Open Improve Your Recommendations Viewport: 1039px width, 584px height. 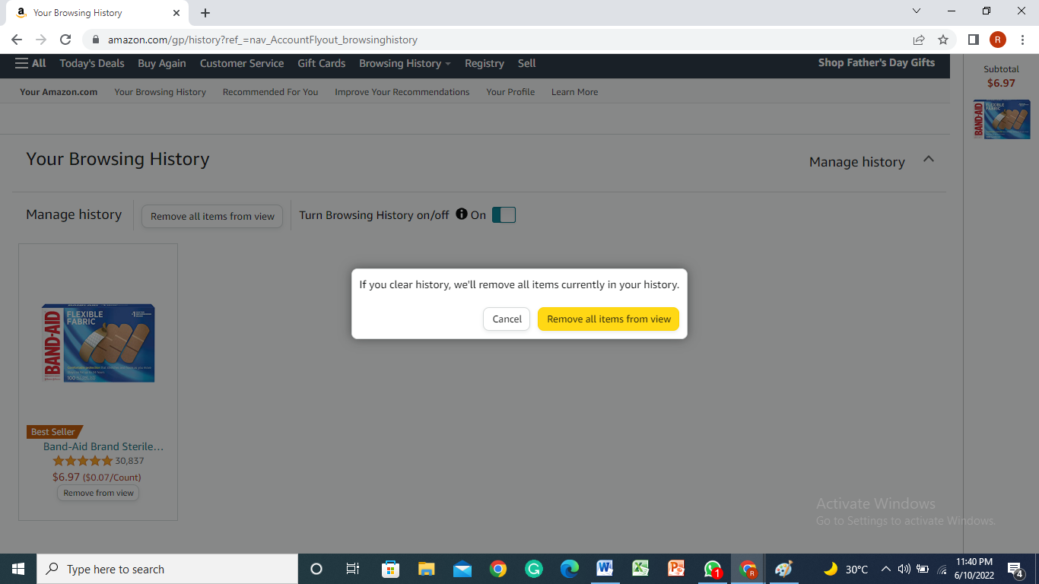click(402, 92)
